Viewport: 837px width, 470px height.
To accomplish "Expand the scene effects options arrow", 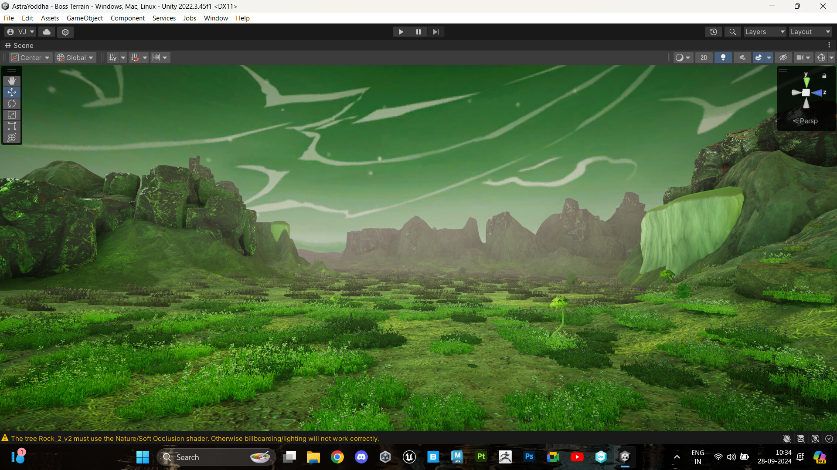I will click(769, 57).
